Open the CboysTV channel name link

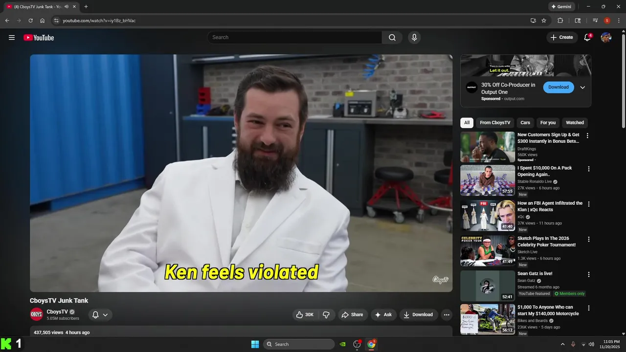(x=57, y=312)
